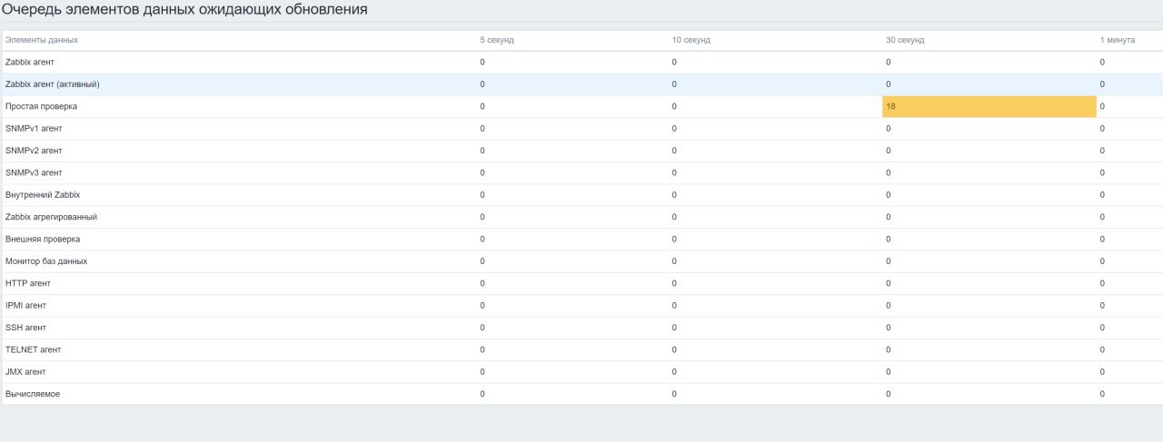Click the highlighted orange cell with value 18
Viewport: 1163px width, 442px height.
[x=989, y=106]
